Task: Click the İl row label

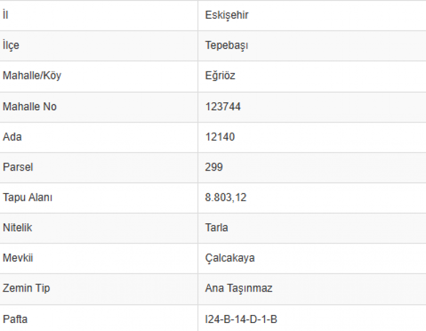Action: tap(5, 15)
